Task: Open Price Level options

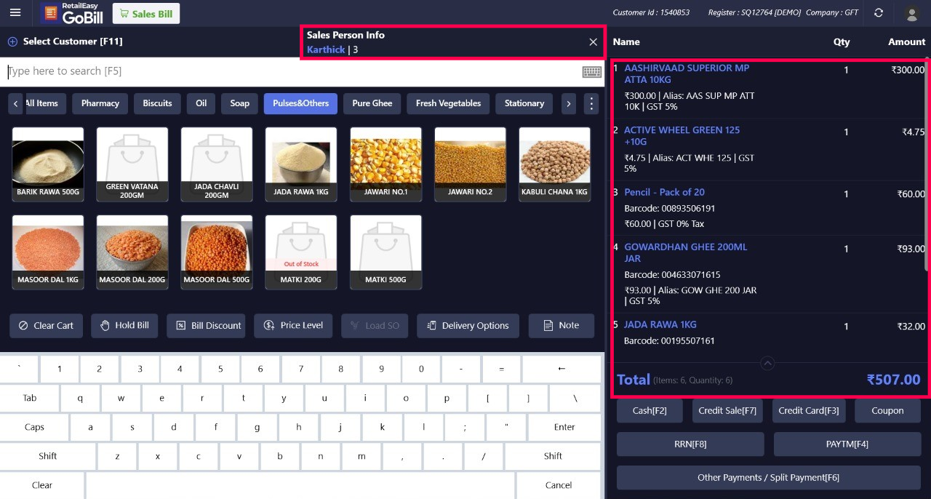Action: click(x=293, y=326)
